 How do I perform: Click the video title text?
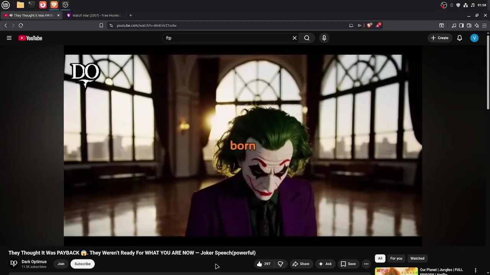coord(132,253)
